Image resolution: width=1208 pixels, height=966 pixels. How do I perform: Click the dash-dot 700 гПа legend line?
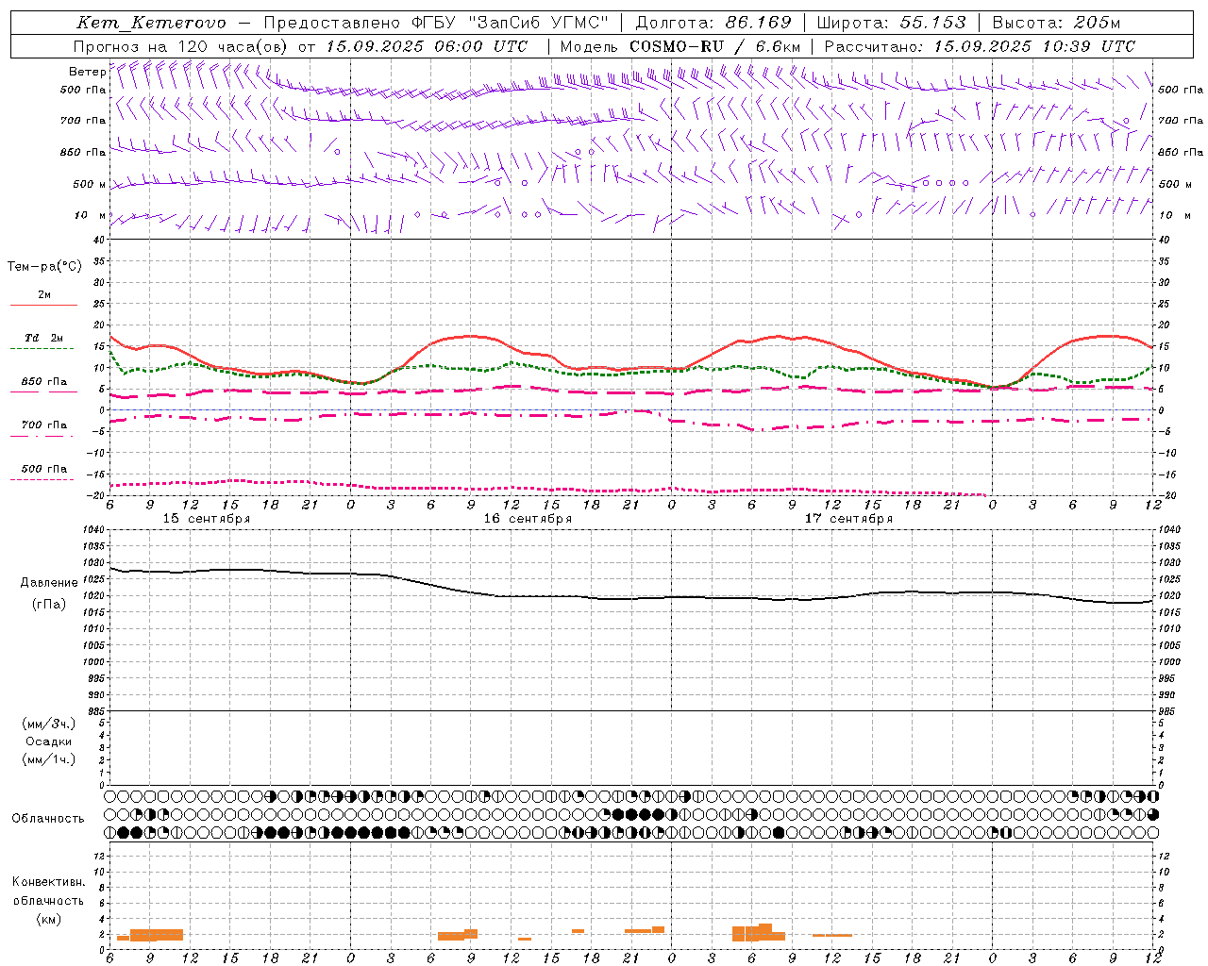42,436
